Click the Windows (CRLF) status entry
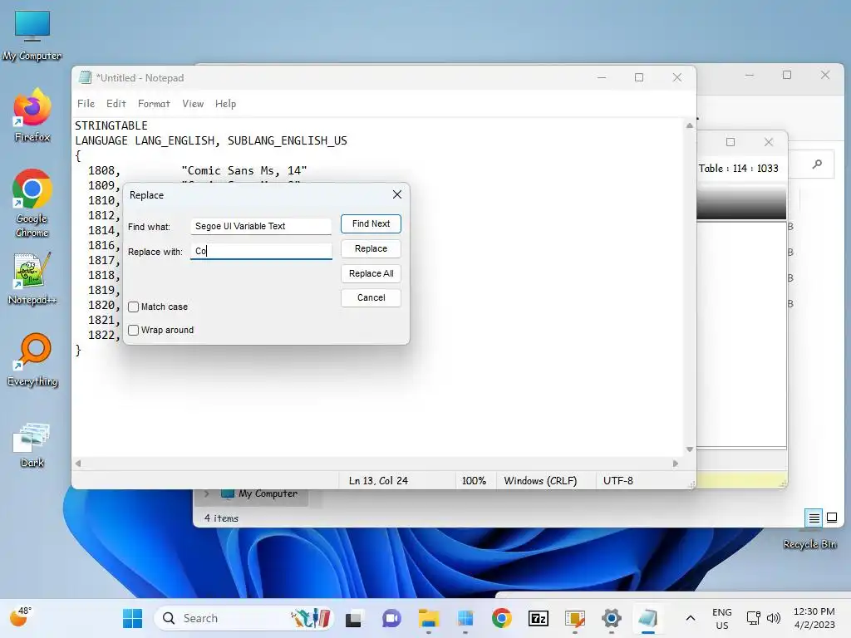This screenshot has width=851, height=638. [540, 481]
